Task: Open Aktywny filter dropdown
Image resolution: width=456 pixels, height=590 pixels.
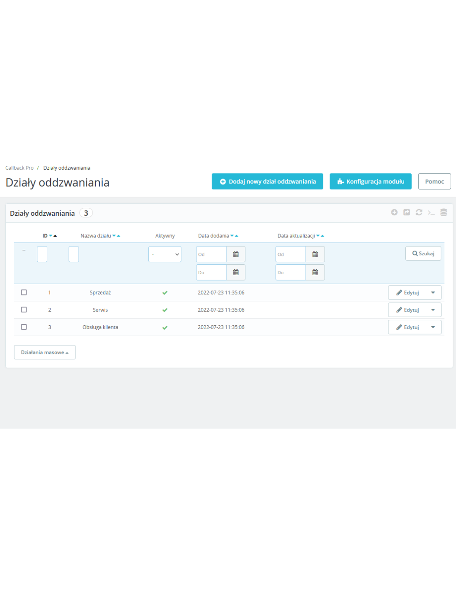Action: tap(165, 254)
